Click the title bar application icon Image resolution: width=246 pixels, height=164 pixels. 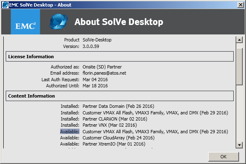(5, 5)
